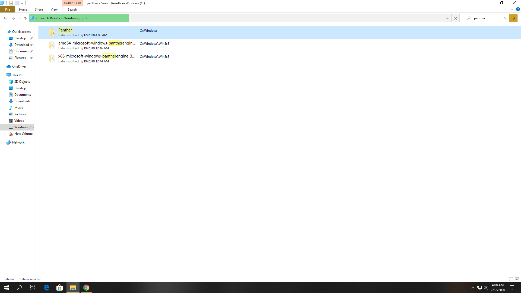Start search with the green Go arrow
The height and width of the screenshot is (293, 521).
(513, 18)
